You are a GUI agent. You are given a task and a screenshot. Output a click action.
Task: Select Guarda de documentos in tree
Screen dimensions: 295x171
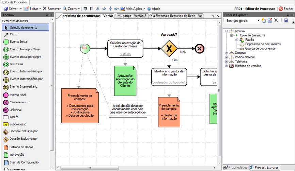[260, 49]
